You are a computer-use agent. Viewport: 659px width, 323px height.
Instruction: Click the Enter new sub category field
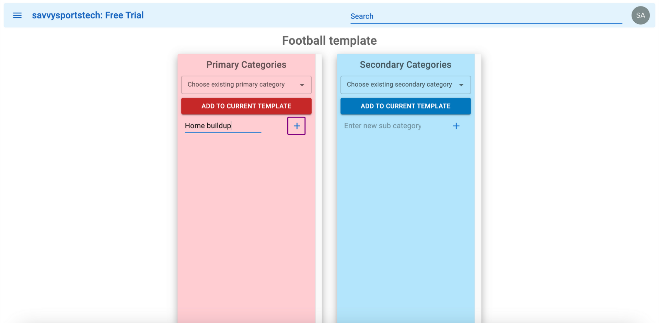pyautogui.click(x=382, y=126)
